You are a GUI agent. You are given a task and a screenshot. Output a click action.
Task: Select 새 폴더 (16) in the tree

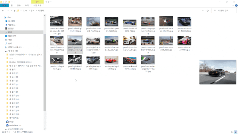pos(14,114)
